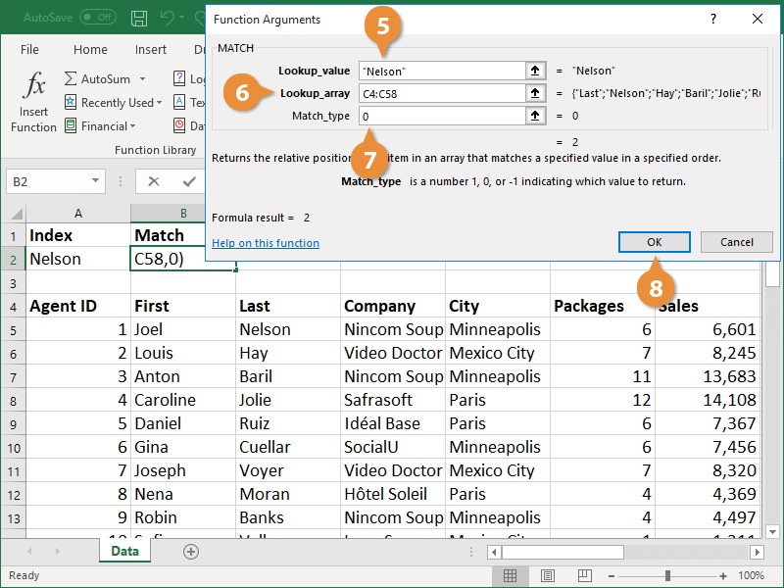
Task: Collapse dialog via Lookup_value range selector
Action: (535, 71)
